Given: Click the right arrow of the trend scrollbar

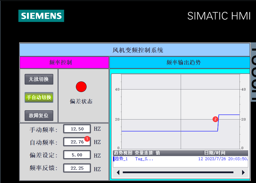Looking at the screenshot, I should [243, 172].
